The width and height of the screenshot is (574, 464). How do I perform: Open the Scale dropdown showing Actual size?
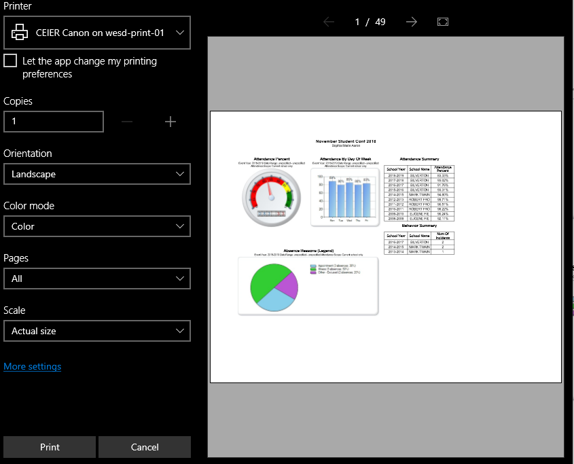[x=97, y=331]
